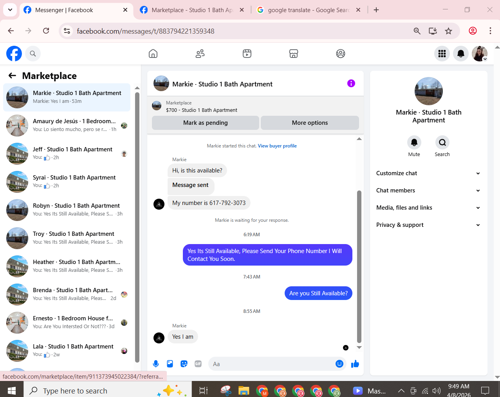The image size is (500, 397).
Task: Open Jeff Studio 1 Bath Apartment chat
Action: 67,154
